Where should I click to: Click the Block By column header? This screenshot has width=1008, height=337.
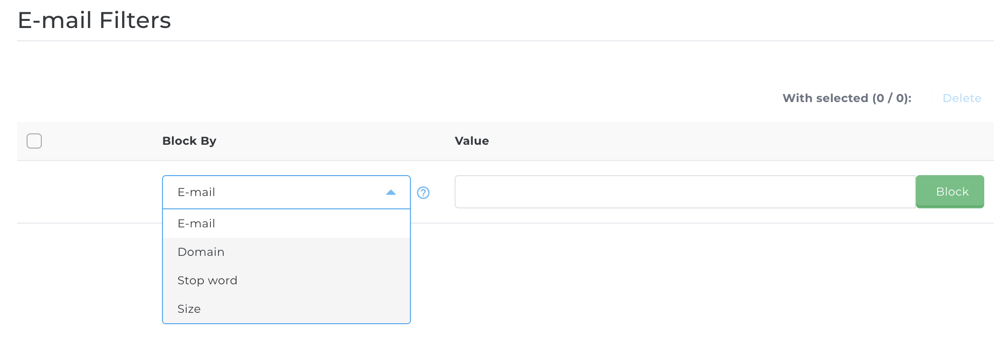click(189, 141)
